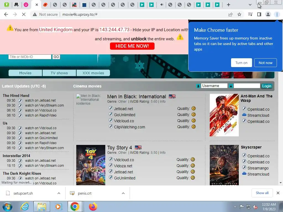
Task: Open The Hired Hand watch on VeryStream.com
Action: coord(44,105)
